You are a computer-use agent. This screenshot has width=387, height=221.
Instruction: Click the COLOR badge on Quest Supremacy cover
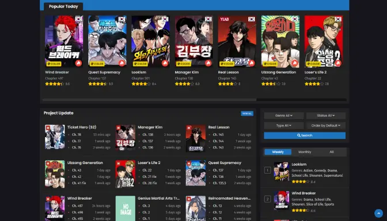(97, 64)
